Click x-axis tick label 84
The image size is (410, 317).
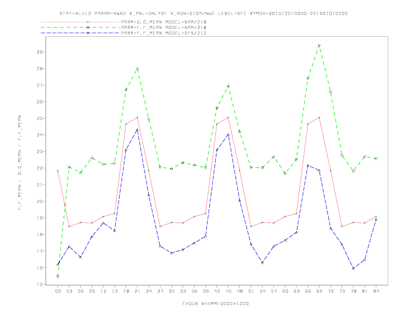[376, 291]
